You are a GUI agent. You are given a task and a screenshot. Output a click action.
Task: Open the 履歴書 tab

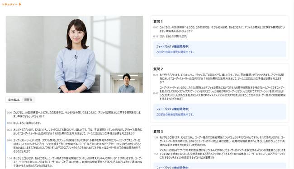tap(28, 100)
